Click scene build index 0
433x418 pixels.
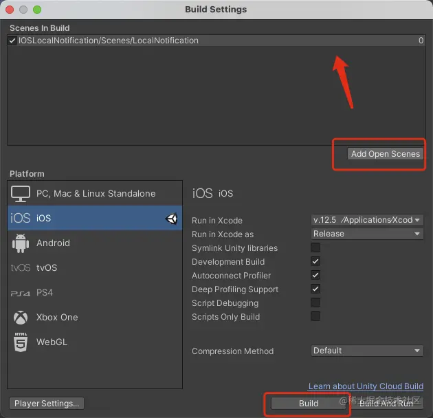pos(421,41)
